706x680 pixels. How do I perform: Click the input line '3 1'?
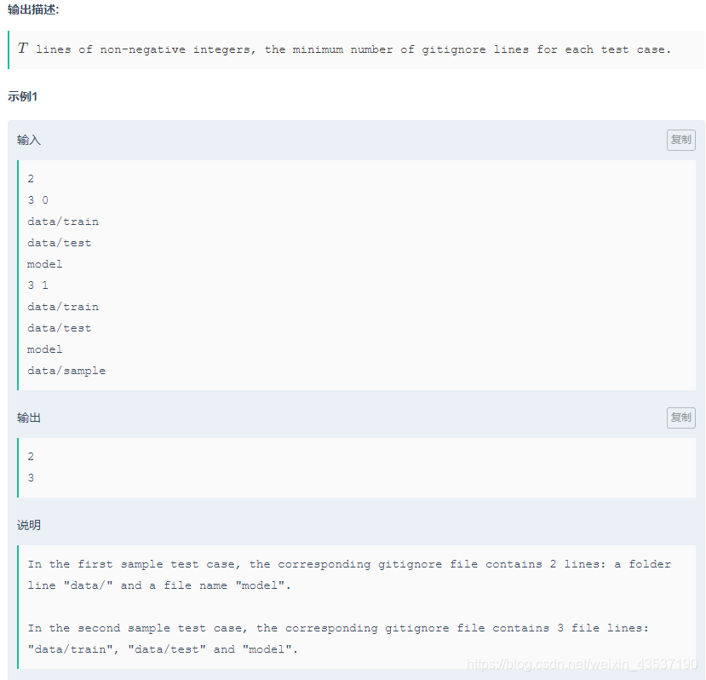click(37, 285)
